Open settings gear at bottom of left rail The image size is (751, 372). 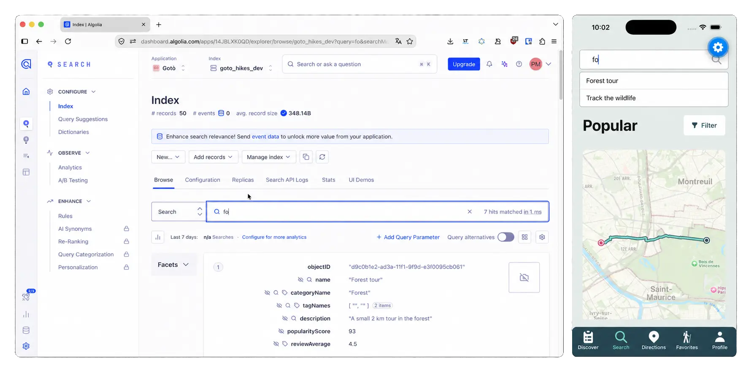tap(26, 346)
